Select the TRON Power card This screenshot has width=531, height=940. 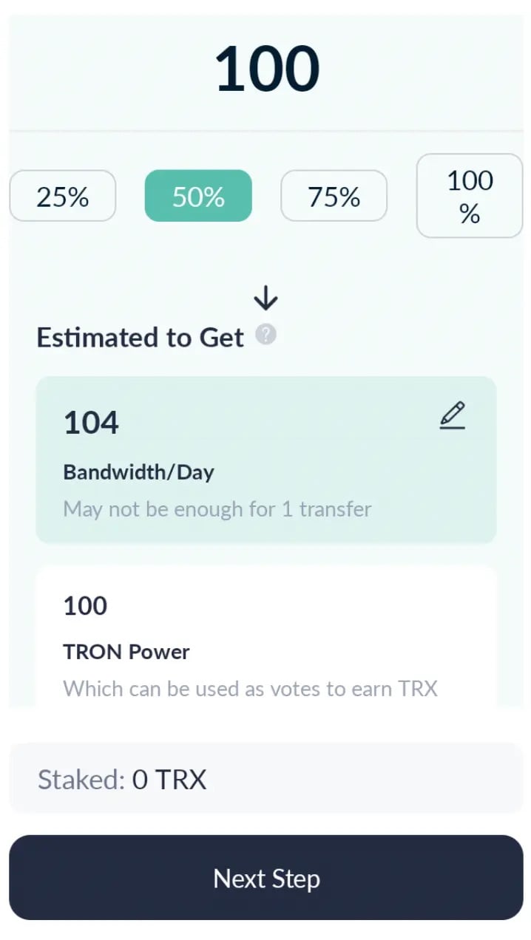click(266, 637)
